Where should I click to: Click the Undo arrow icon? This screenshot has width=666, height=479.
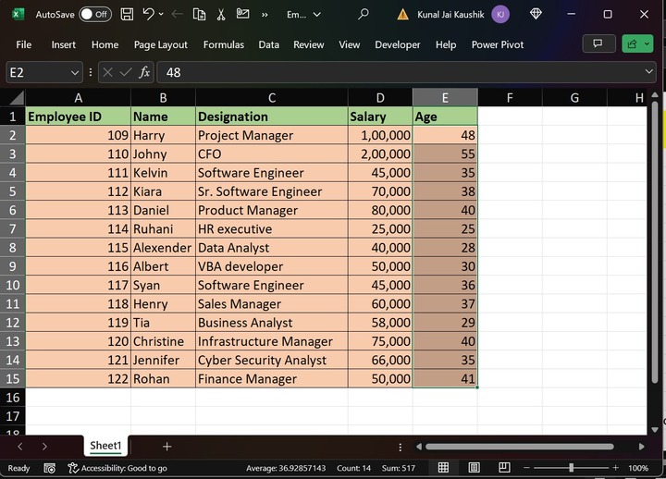[x=150, y=15]
